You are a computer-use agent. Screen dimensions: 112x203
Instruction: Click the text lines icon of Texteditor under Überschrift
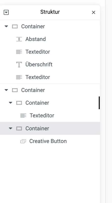pyautogui.click(x=19, y=77)
